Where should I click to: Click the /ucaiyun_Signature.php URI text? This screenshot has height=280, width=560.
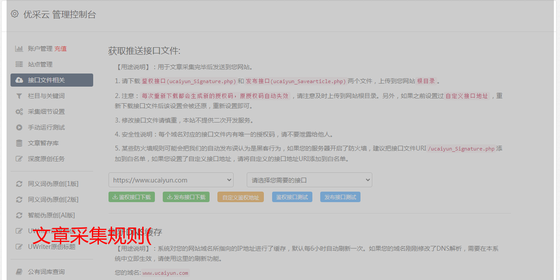click(462, 148)
